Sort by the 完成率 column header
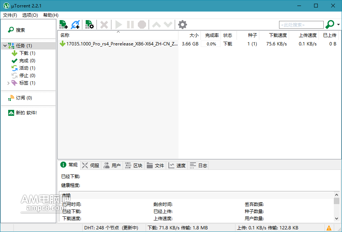This screenshot has height=232, width=342. tap(211, 35)
